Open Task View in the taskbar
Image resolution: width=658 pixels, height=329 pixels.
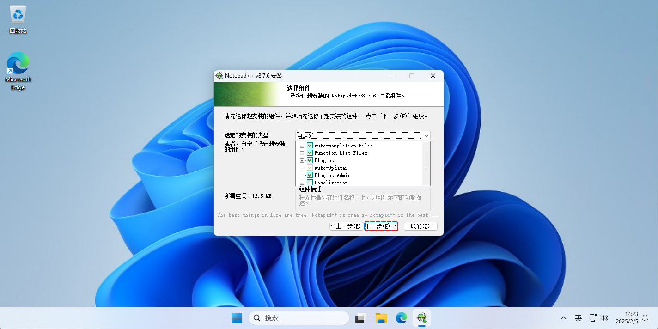pyautogui.click(x=360, y=318)
